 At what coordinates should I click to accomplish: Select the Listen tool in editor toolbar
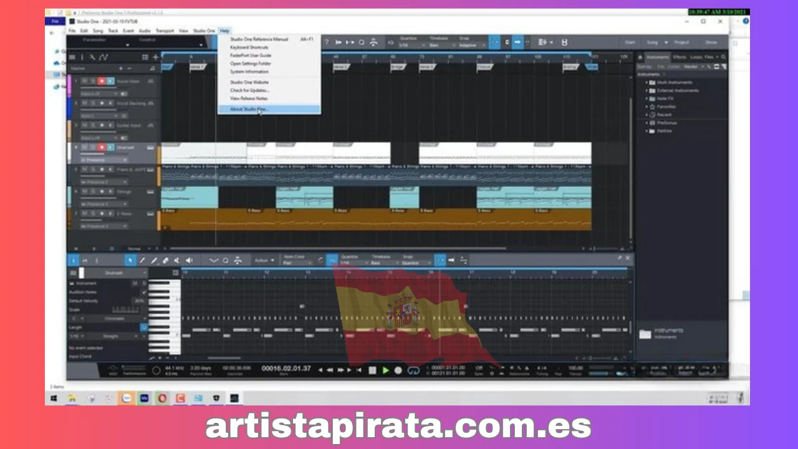(189, 261)
